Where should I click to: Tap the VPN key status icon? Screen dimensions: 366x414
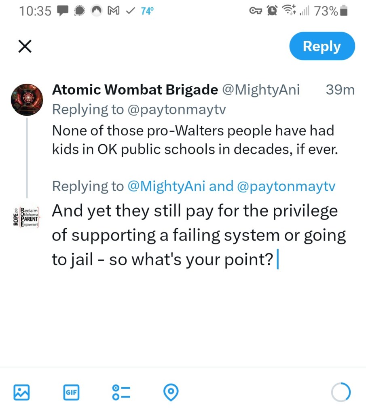coord(255,11)
